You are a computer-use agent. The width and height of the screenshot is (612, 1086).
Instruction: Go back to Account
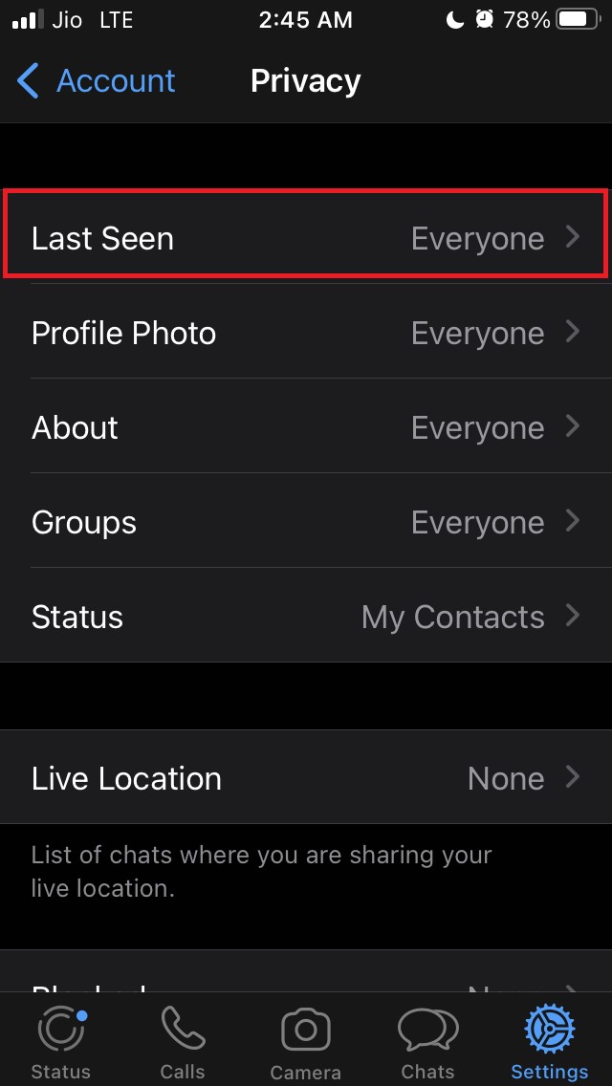click(x=115, y=81)
